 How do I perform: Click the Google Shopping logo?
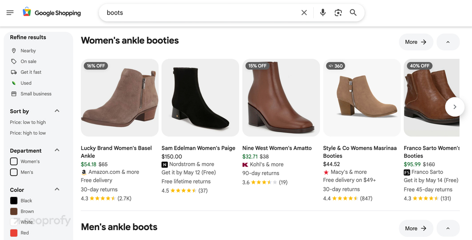tap(52, 12)
